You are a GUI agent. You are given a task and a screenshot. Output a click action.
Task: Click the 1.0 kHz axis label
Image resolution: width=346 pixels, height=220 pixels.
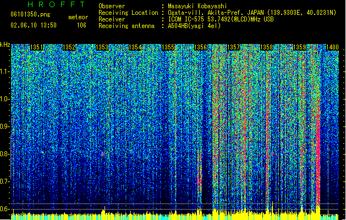[x=5, y=99]
